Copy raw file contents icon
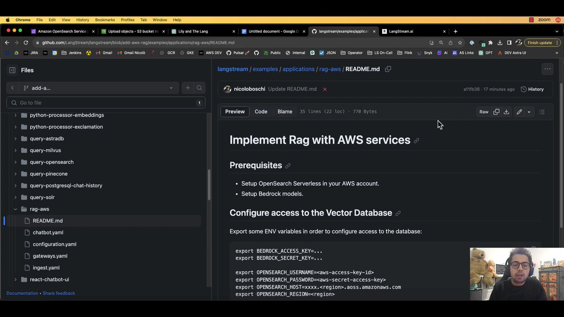 496,112
